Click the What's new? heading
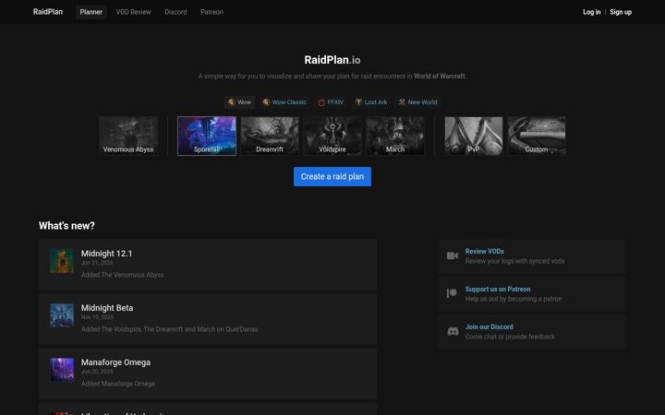This screenshot has height=415, width=665. pos(66,226)
